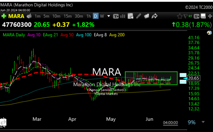The width and height of the screenshot is (213, 132).
Task: Click the EAvg 8 indicator label
Action: point(100,35)
